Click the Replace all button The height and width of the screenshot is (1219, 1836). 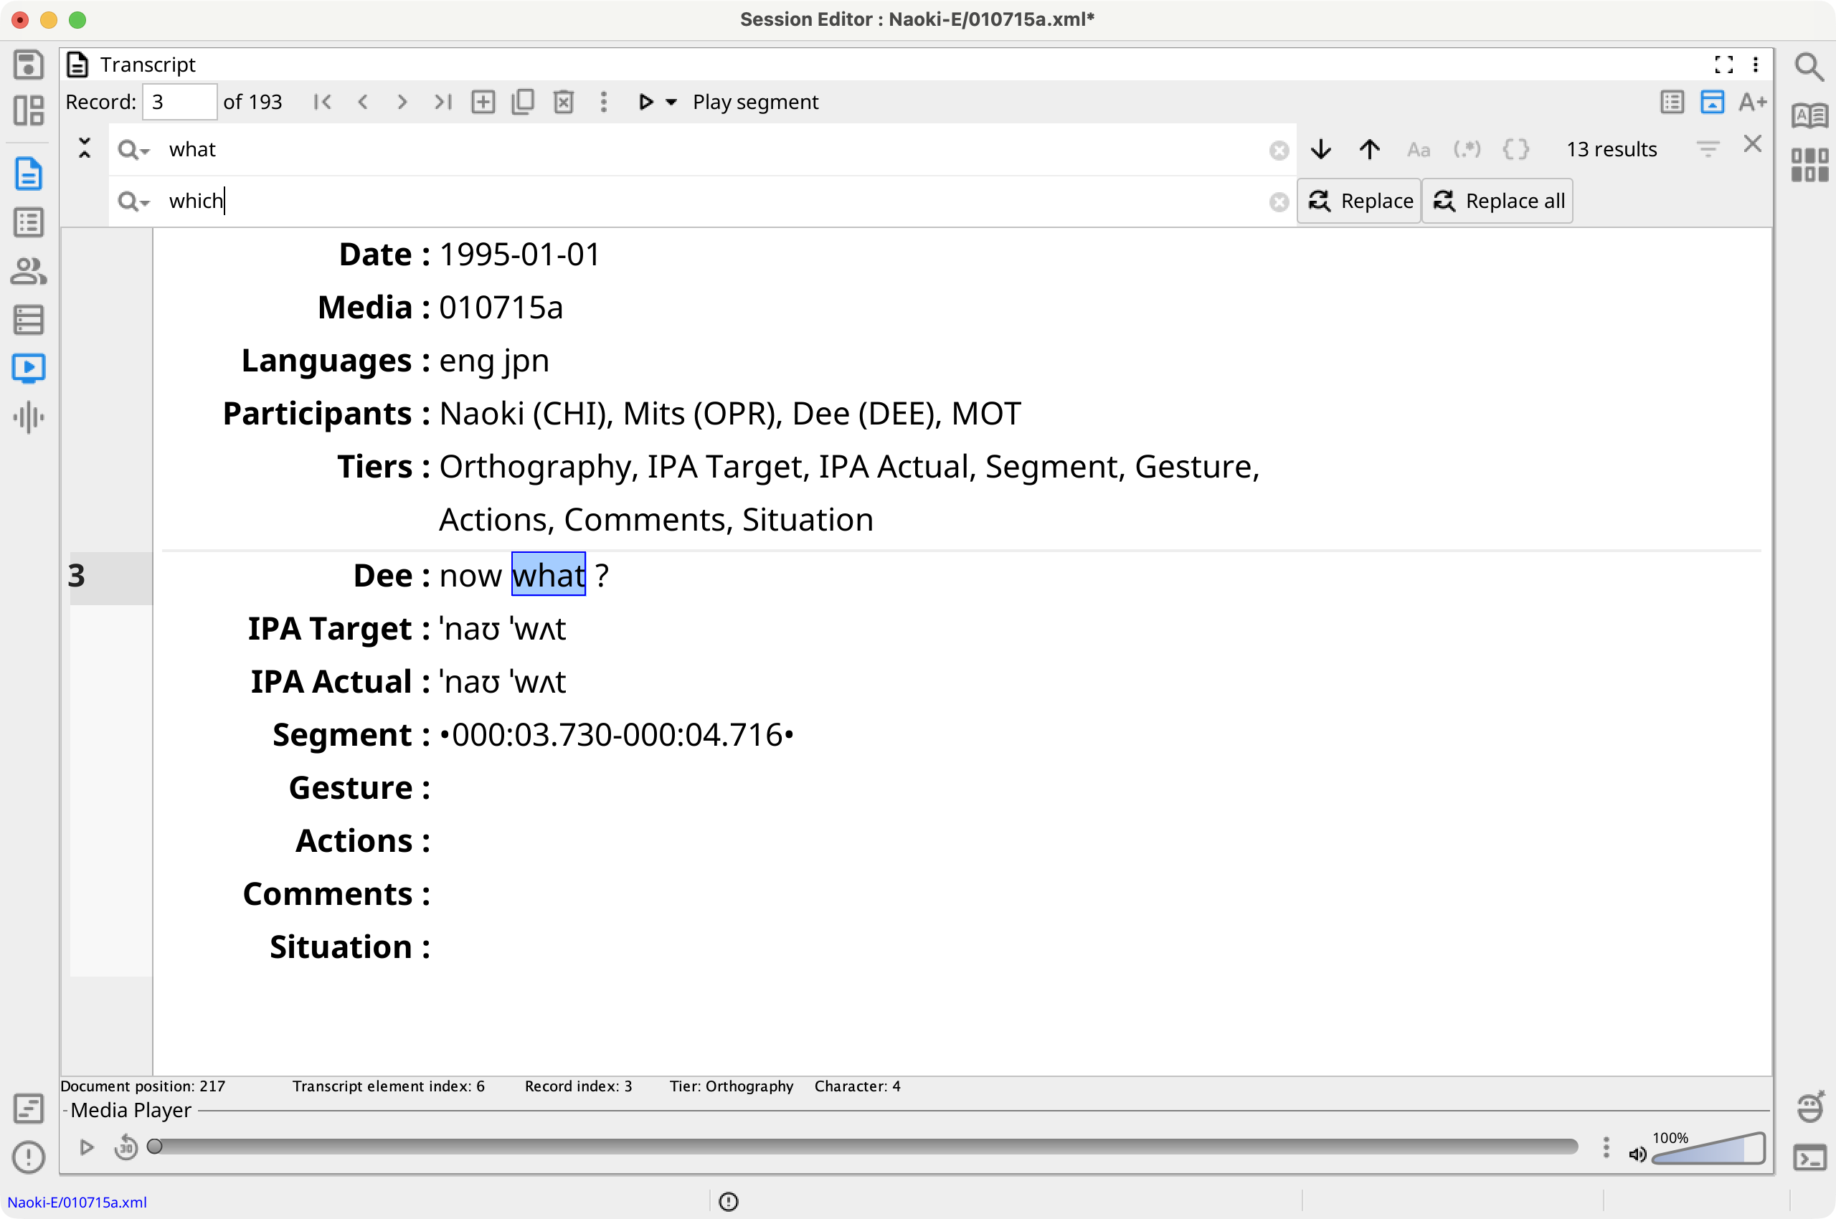coord(1497,201)
